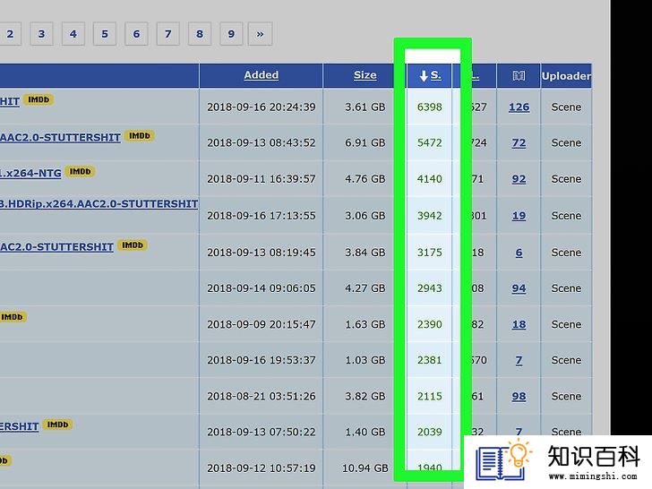This screenshot has width=652, height=489.
Task: Click added date 2018-08-21 03:51:26
Action: 262,396
